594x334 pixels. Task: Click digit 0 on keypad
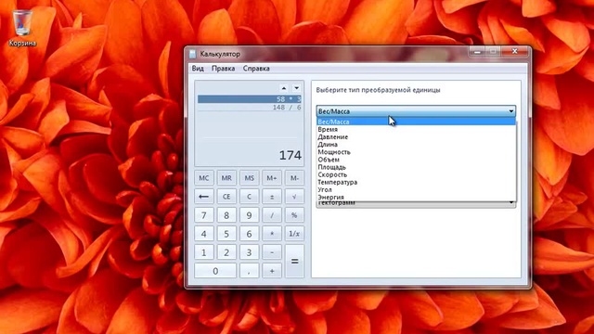pyautogui.click(x=215, y=271)
